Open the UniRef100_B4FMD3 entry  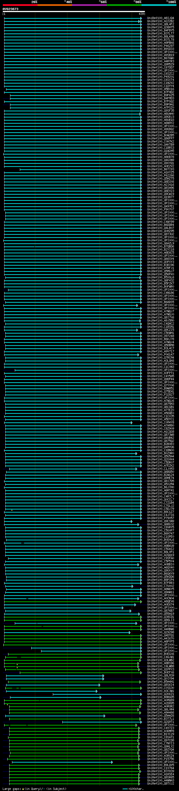[x=160, y=98]
